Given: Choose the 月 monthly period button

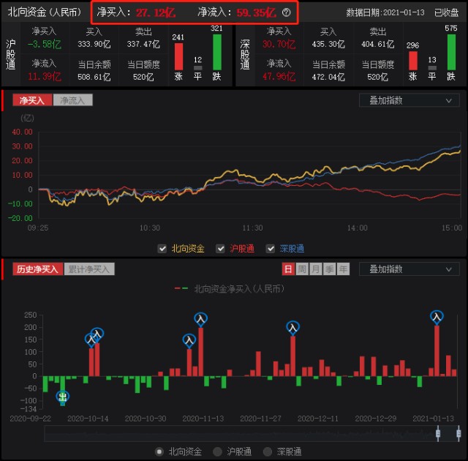Looking at the screenshot, I should pos(316,269).
